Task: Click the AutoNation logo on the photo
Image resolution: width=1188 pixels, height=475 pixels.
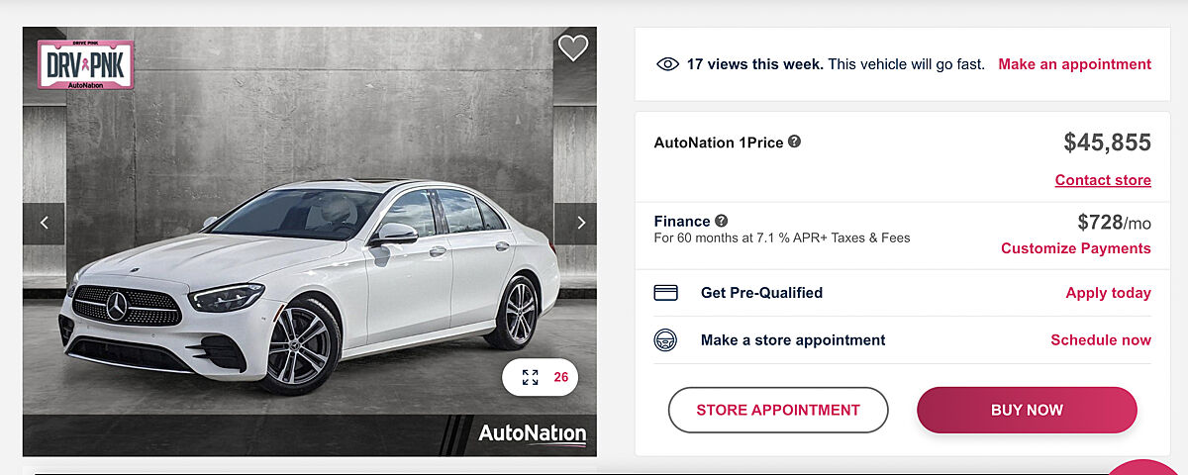Action: pyautogui.click(x=532, y=433)
